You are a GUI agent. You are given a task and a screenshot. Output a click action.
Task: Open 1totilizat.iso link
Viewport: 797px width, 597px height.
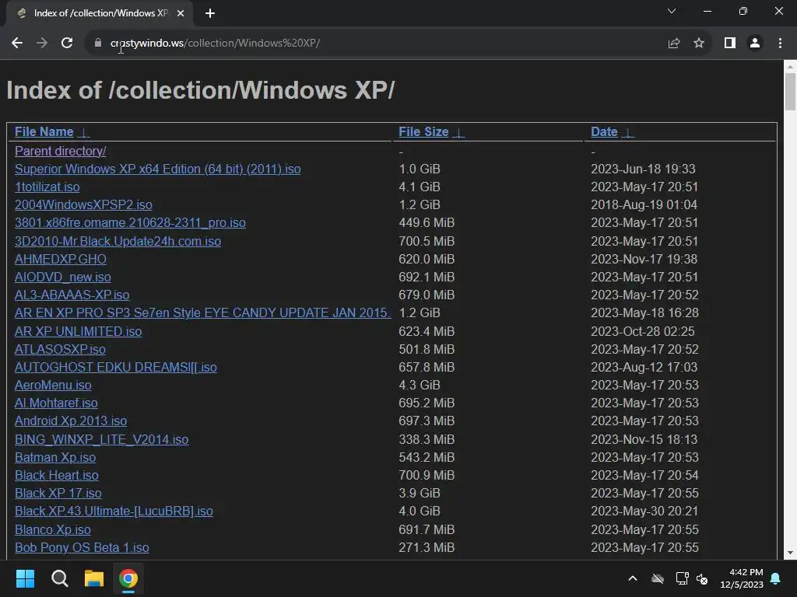coord(47,187)
